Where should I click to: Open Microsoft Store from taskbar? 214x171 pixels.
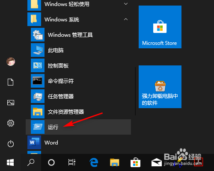pyautogui.click(x=135, y=162)
